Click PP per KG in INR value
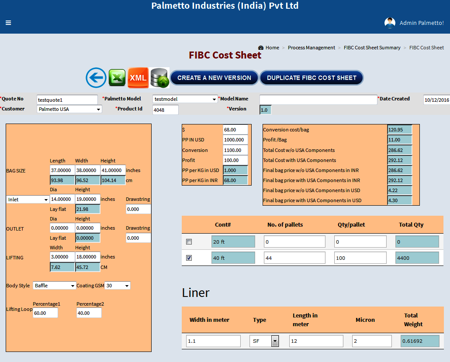 [235, 180]
